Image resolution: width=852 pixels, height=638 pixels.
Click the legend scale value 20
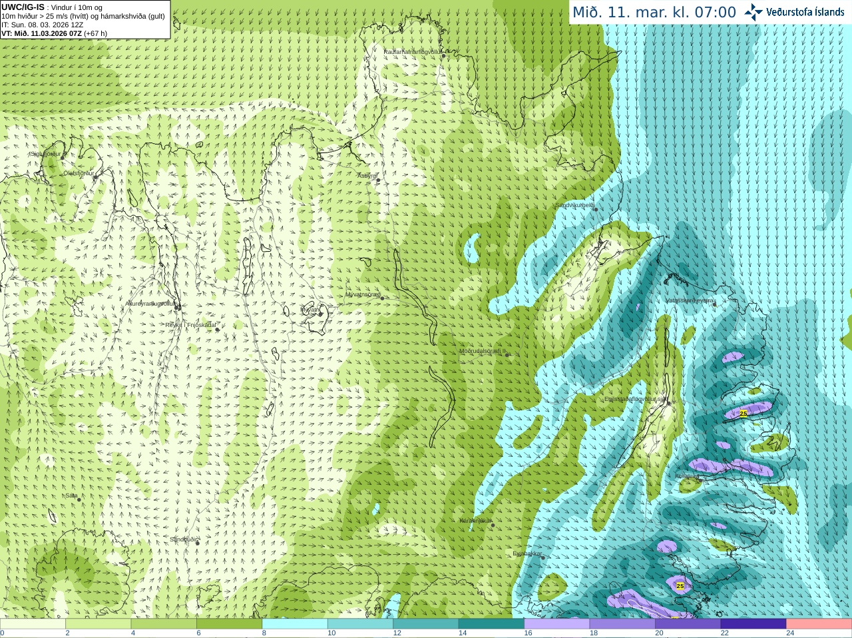(x=659, y=633)
